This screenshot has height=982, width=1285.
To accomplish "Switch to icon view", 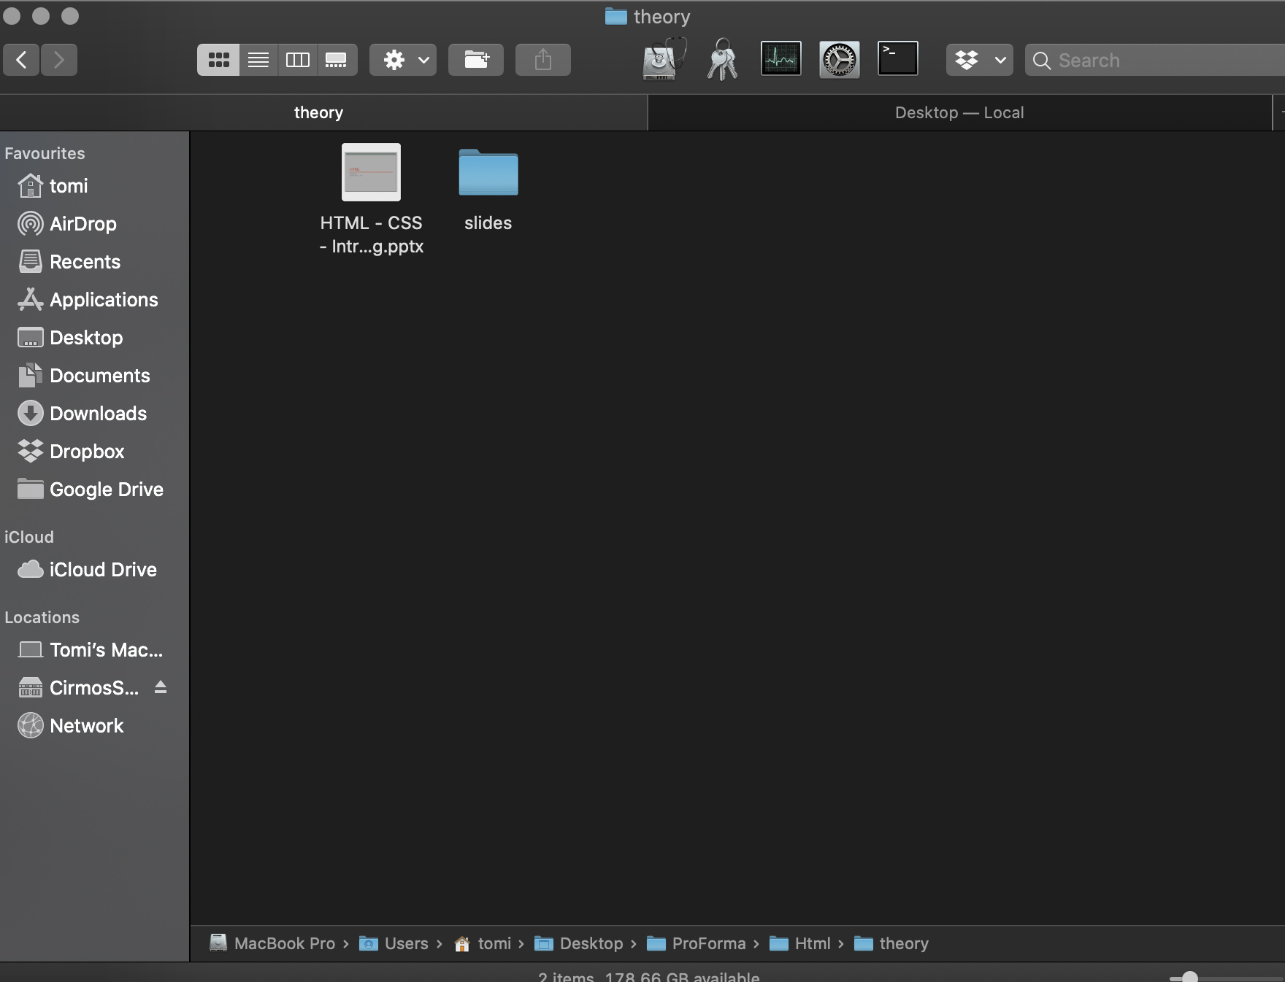I will point(218,60).
